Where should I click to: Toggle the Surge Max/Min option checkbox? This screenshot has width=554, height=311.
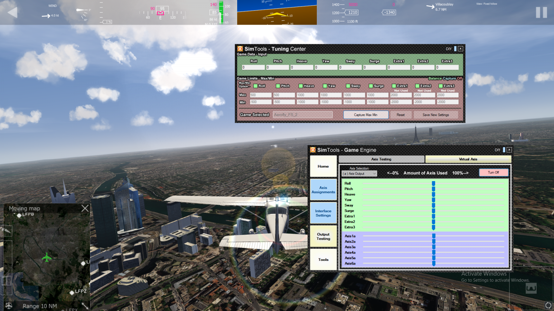371,86
